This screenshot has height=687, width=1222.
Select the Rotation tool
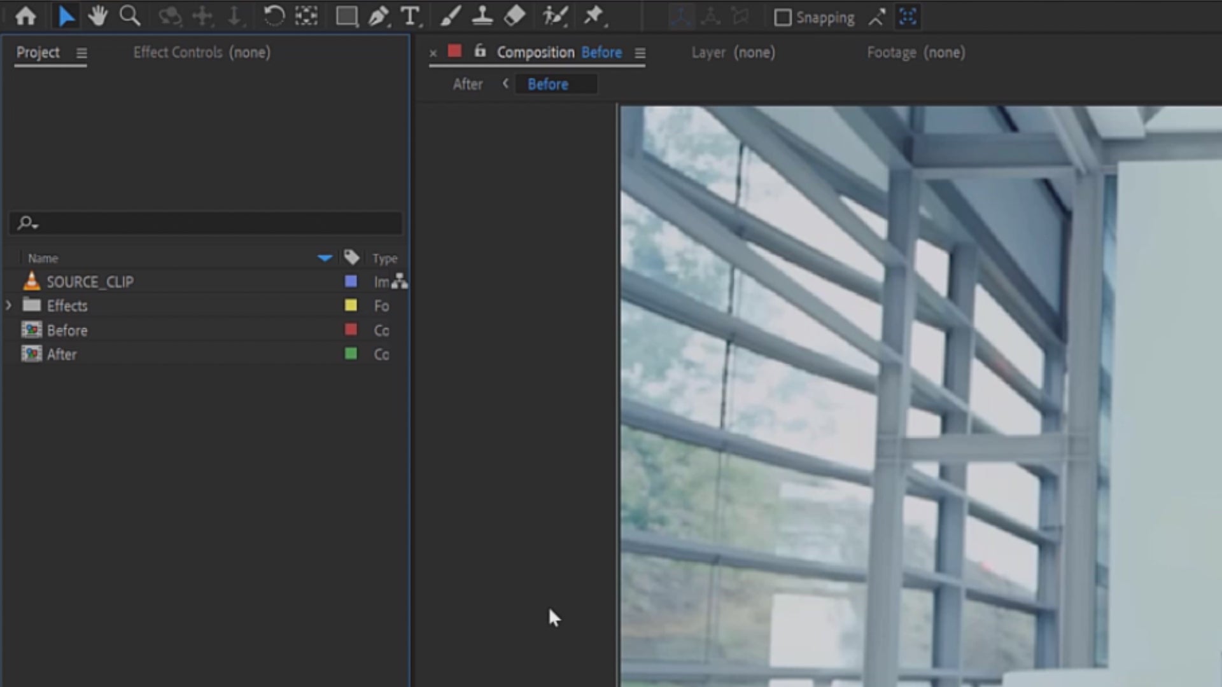click(274, 16)
